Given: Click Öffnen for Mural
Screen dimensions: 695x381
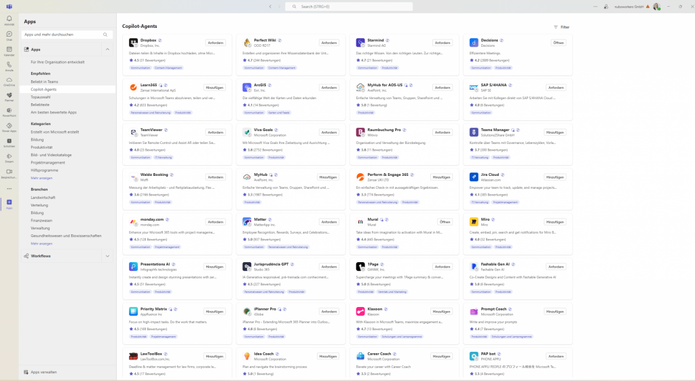Looking at the screenshot, I should click(445, 222).
